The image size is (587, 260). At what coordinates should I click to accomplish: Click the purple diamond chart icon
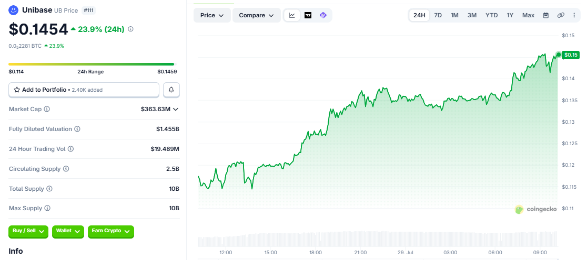click(x=323, y=15)
